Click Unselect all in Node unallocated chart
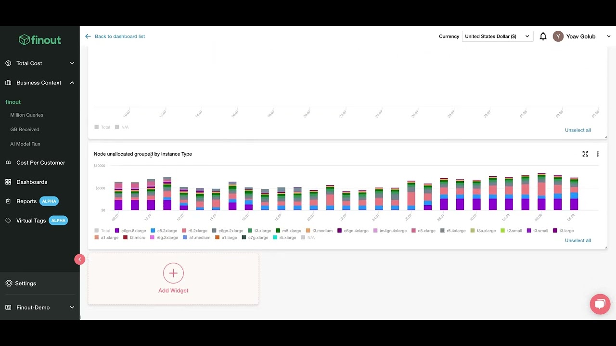Screen dimensions: 616x346 (577, 241)
